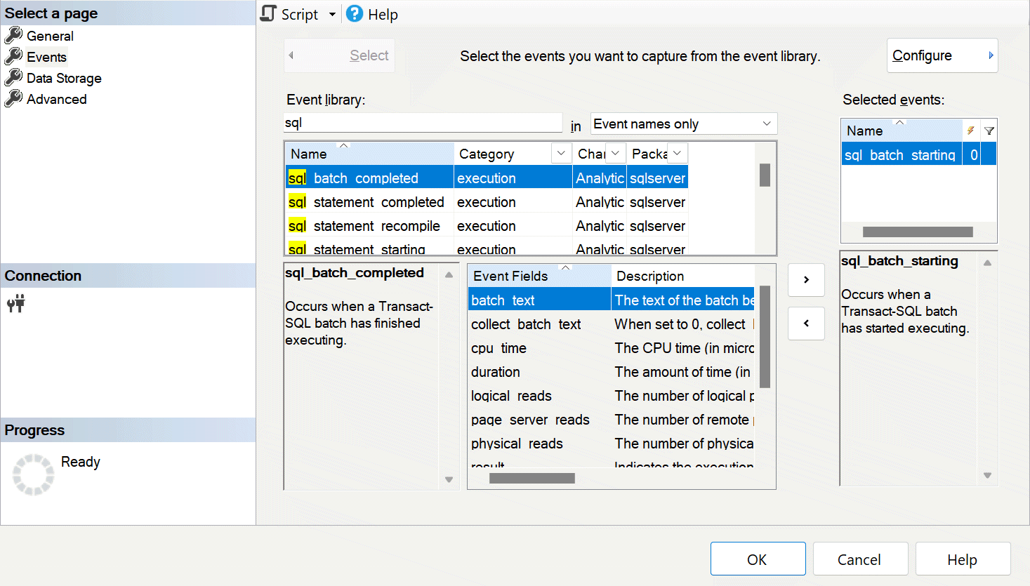Click the right arrow to add selected event
Viewport: 1030px width, 586px height.
pos(806,280)
